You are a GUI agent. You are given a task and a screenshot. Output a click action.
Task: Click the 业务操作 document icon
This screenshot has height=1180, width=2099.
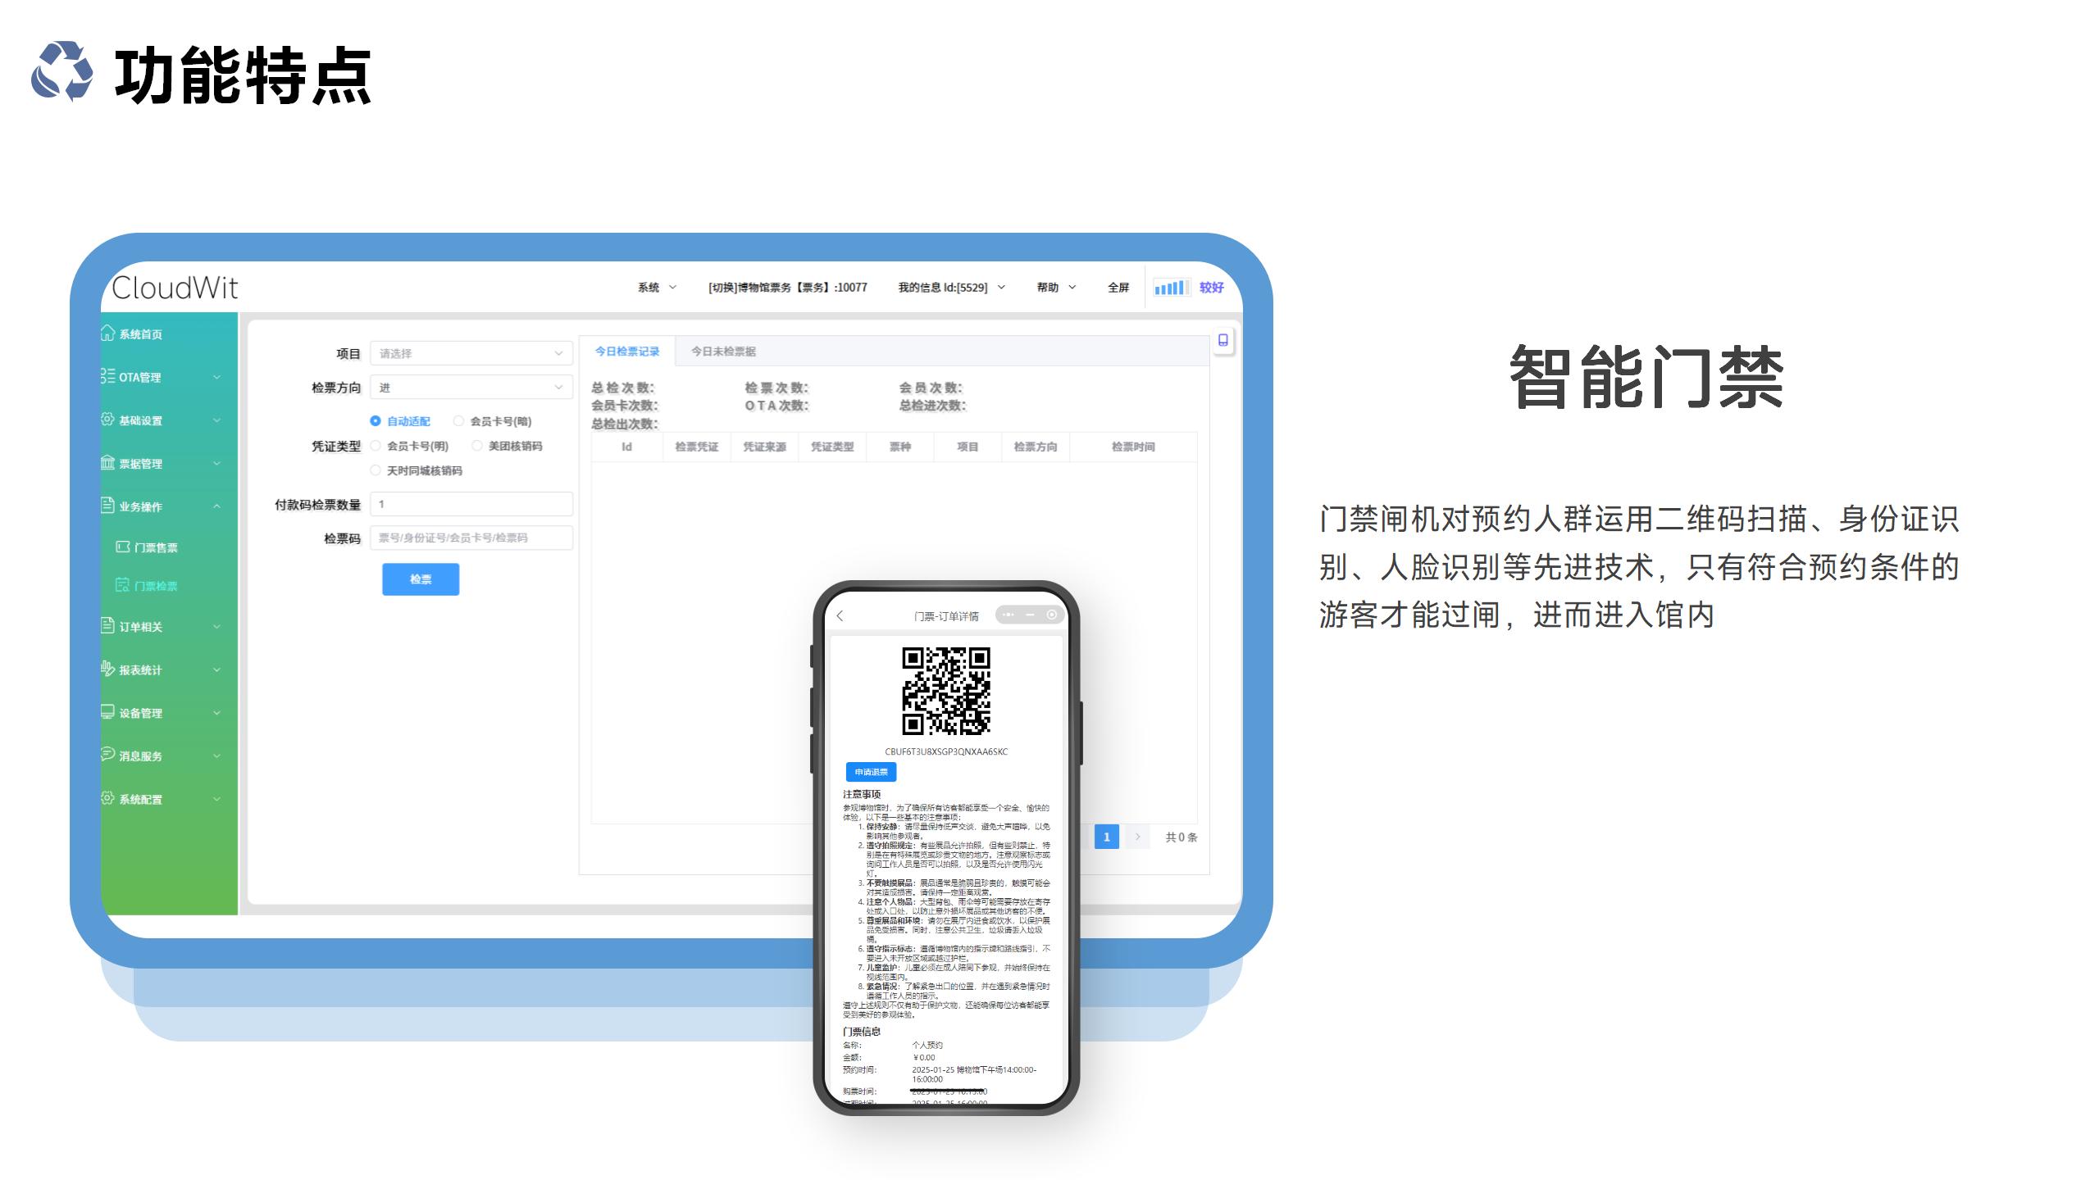click(x=107, y=506)
